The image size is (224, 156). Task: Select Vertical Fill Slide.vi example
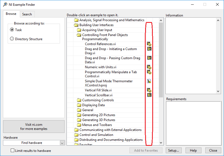click(x=98, y=90)
